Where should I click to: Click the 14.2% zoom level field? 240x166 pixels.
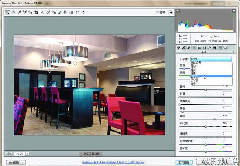coord(19,154)
